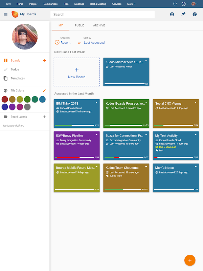Click the Last Accessed sort link
This screenshot has height=271, width=203.
94,43
